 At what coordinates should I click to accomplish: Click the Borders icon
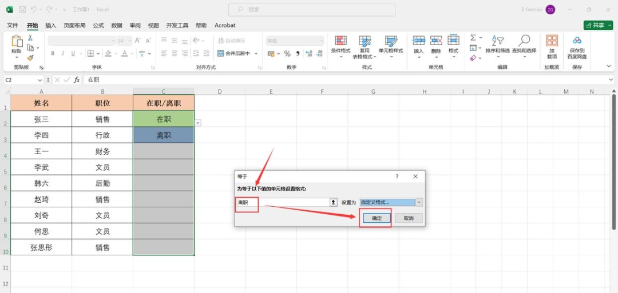(90, 54)
